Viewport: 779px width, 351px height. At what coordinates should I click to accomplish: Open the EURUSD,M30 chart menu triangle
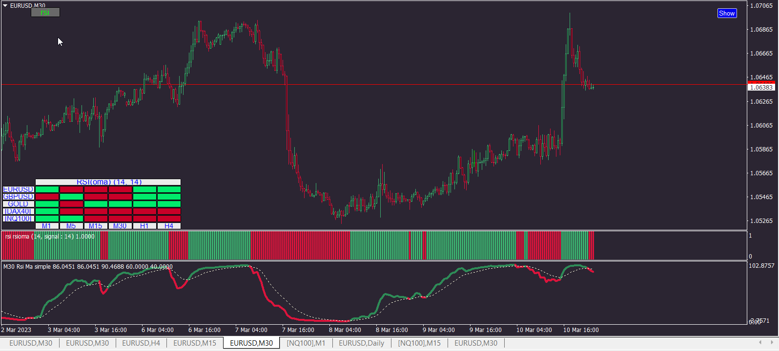click(5, 5)
